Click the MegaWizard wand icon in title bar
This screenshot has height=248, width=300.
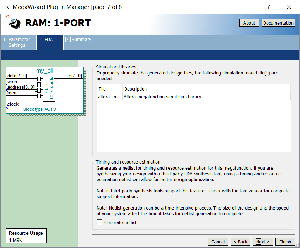(x=6, y=7)
